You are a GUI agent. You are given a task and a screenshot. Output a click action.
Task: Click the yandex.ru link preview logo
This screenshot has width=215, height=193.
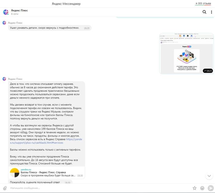(x=14, y=172)
